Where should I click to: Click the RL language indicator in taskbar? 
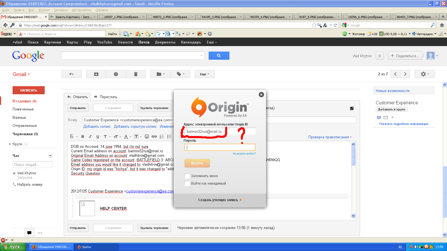point(400,247)
